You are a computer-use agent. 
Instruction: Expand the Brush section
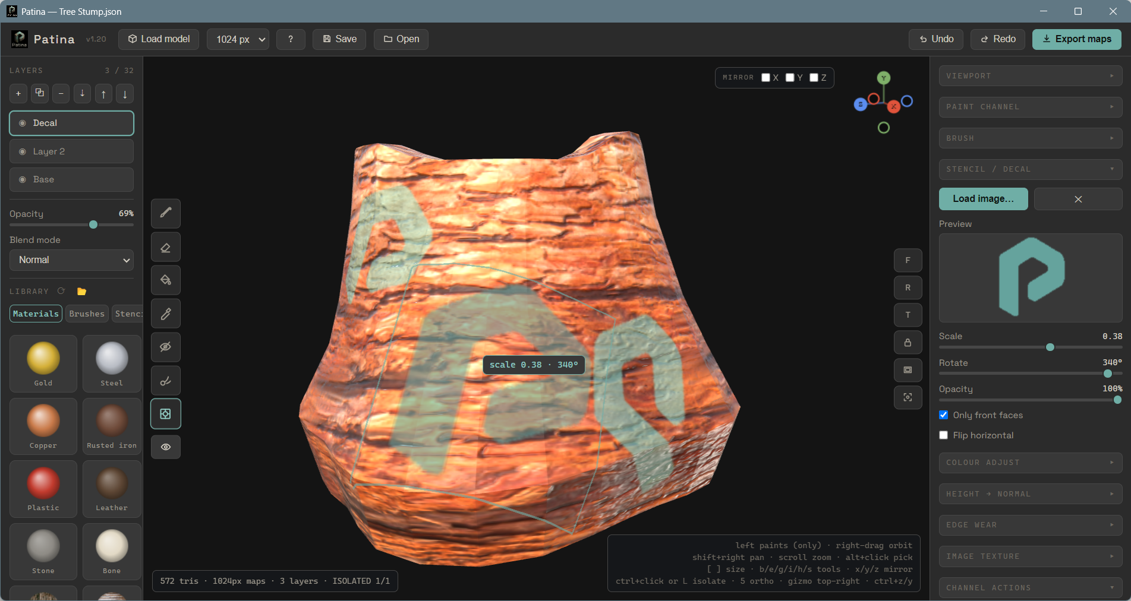pos(1031,138)
